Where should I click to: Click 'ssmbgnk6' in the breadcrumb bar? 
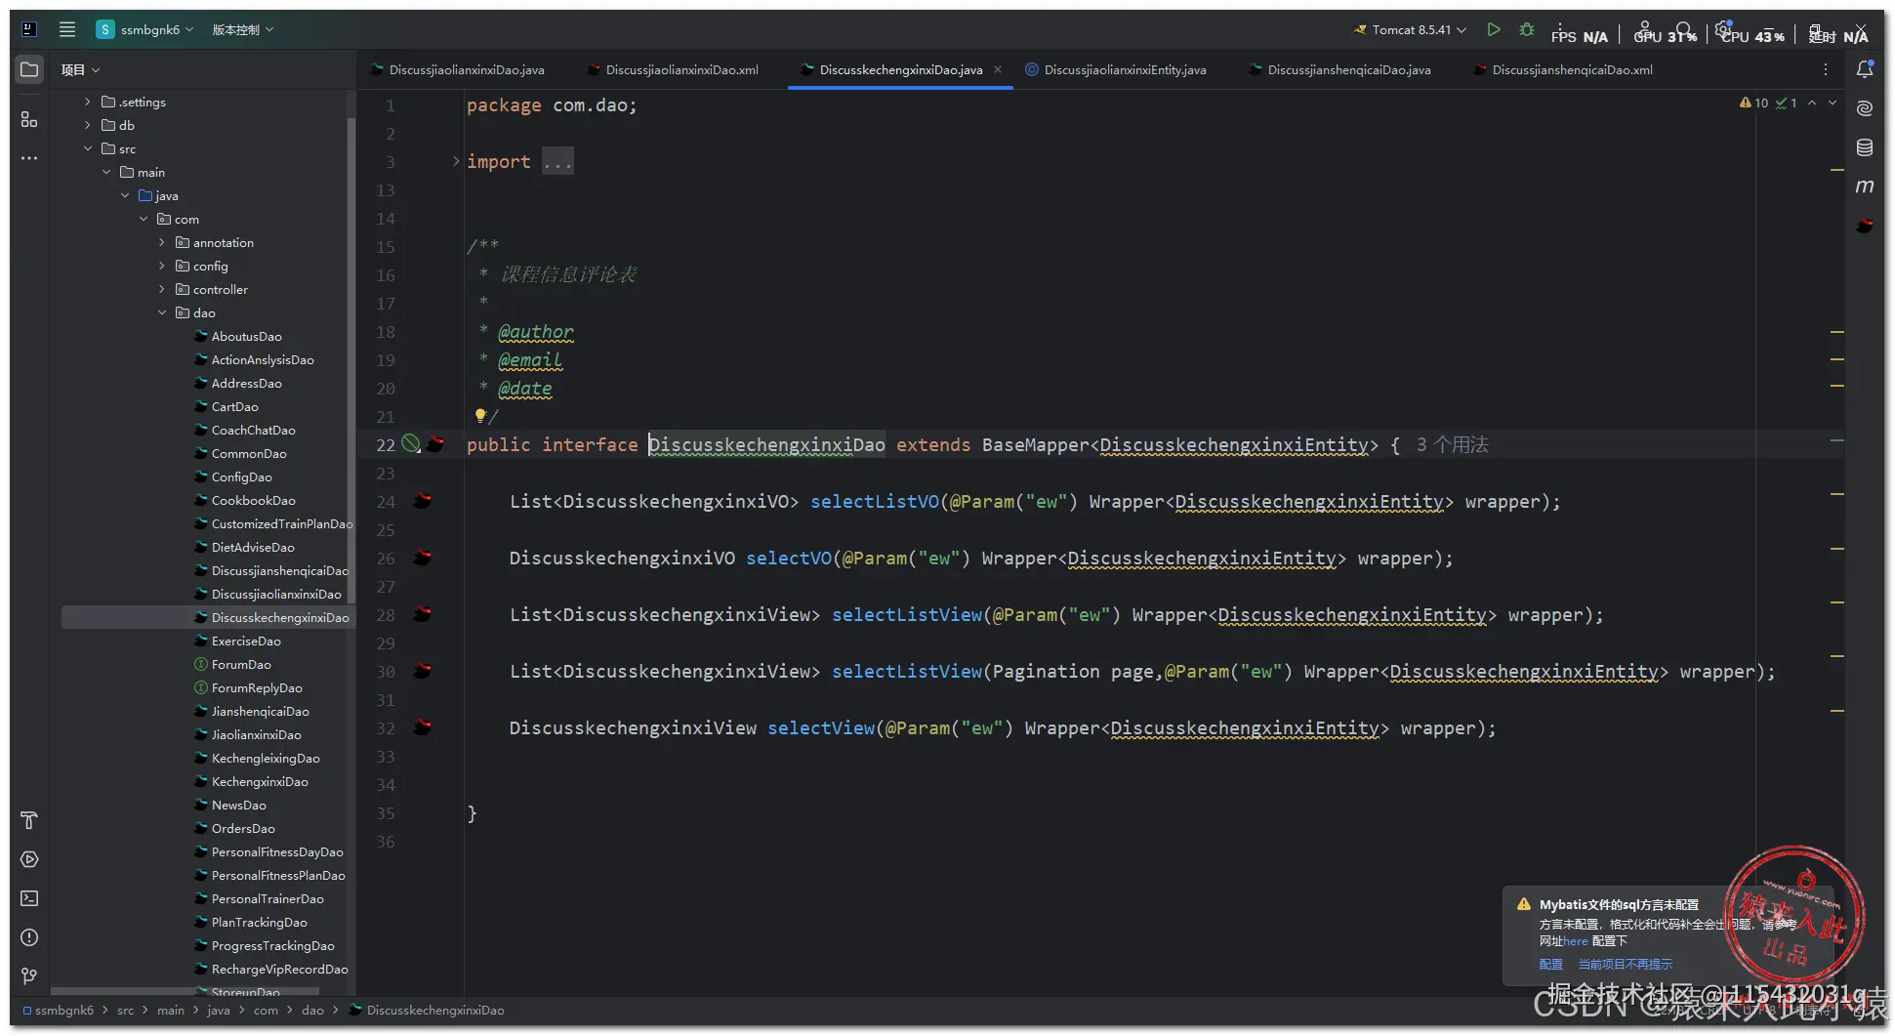click(64, 1011)
